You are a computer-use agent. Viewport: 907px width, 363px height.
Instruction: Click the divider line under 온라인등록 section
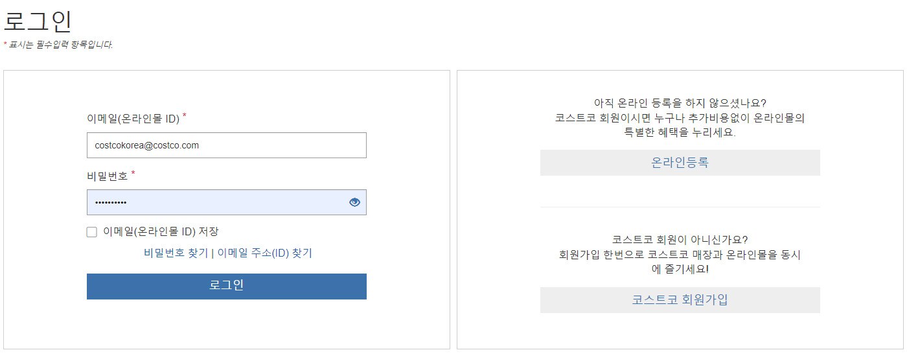[x=680, y=207]
